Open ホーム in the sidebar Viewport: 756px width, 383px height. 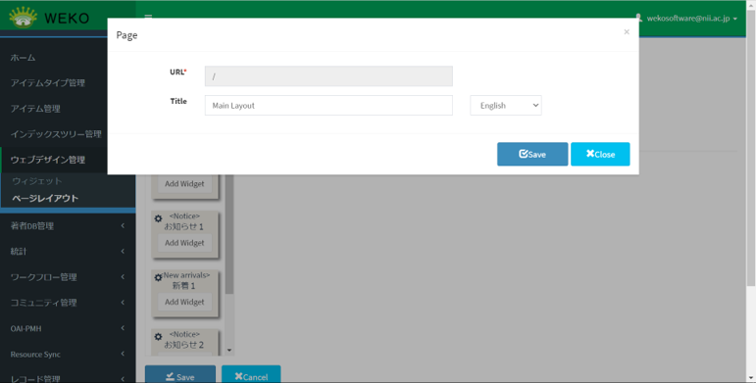(23, 58)
